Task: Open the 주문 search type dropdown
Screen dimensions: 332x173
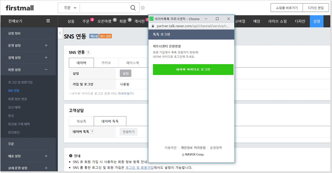Action: pyautogui.click(x=70, y=8)
